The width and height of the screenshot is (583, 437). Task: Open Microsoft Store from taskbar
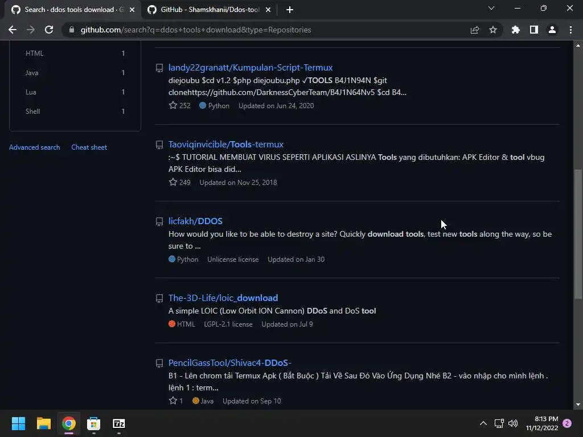click(94, 423)
